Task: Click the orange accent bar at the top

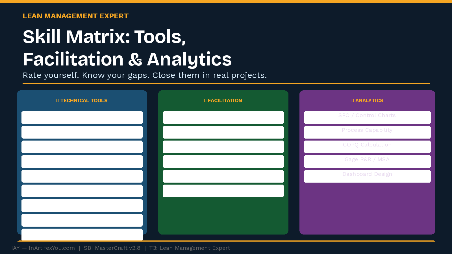Action: tap(226, 1)
